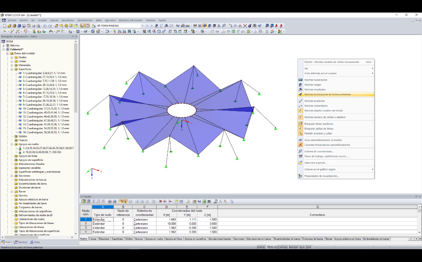Expand the Líneas tree folder
Viewport: 422px width, 262px height.
point(12,61)
